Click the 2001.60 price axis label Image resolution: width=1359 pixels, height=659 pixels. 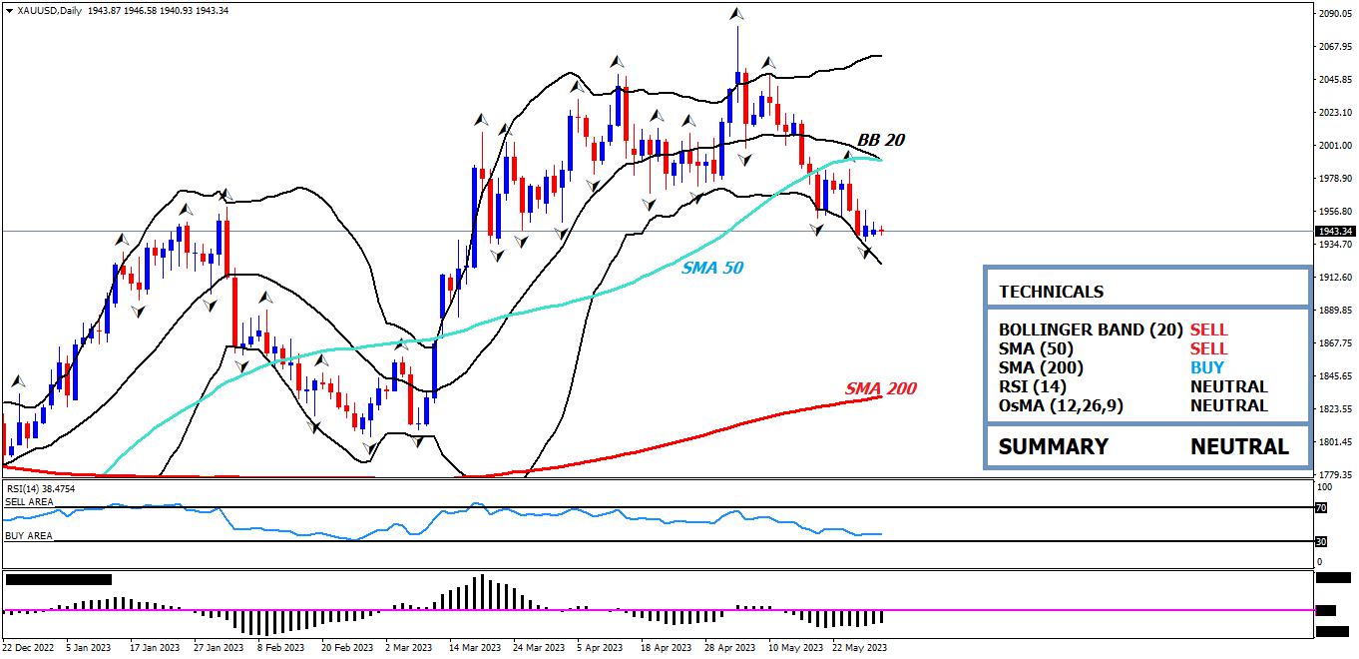pos(1334,146)
